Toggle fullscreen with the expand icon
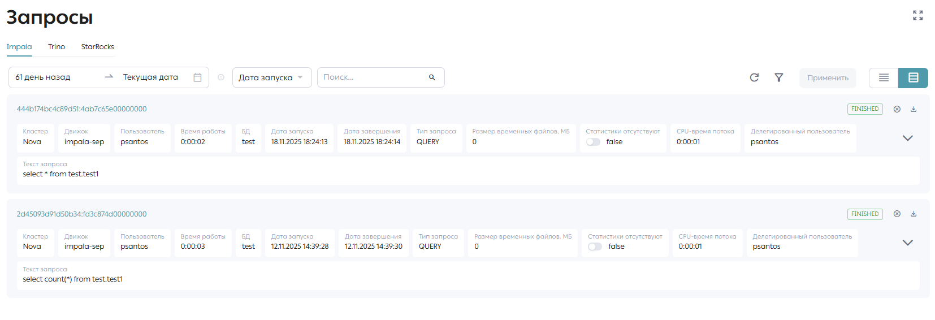This screenshot has height=320, width=935. pos(917,15)
